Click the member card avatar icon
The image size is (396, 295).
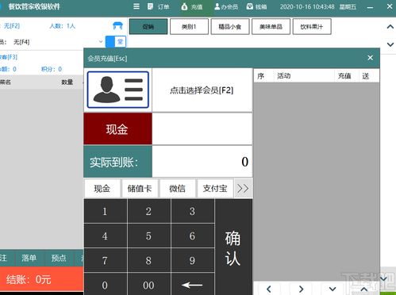point(118,90)
